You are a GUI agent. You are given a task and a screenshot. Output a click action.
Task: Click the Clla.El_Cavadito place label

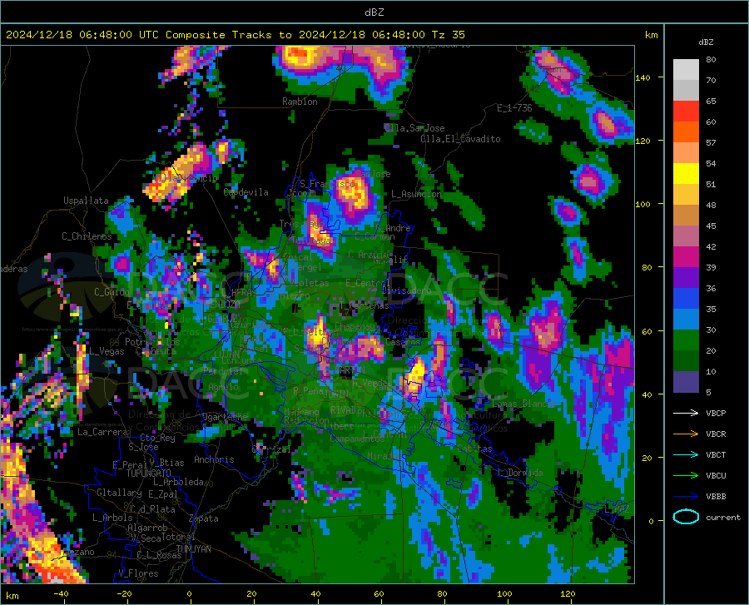[460, 139]
